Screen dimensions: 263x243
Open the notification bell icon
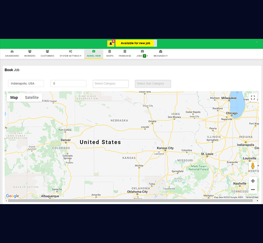click(x=111, y=43)
